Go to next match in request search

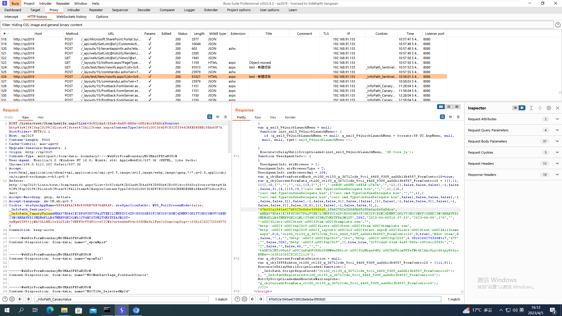[28, 299]
